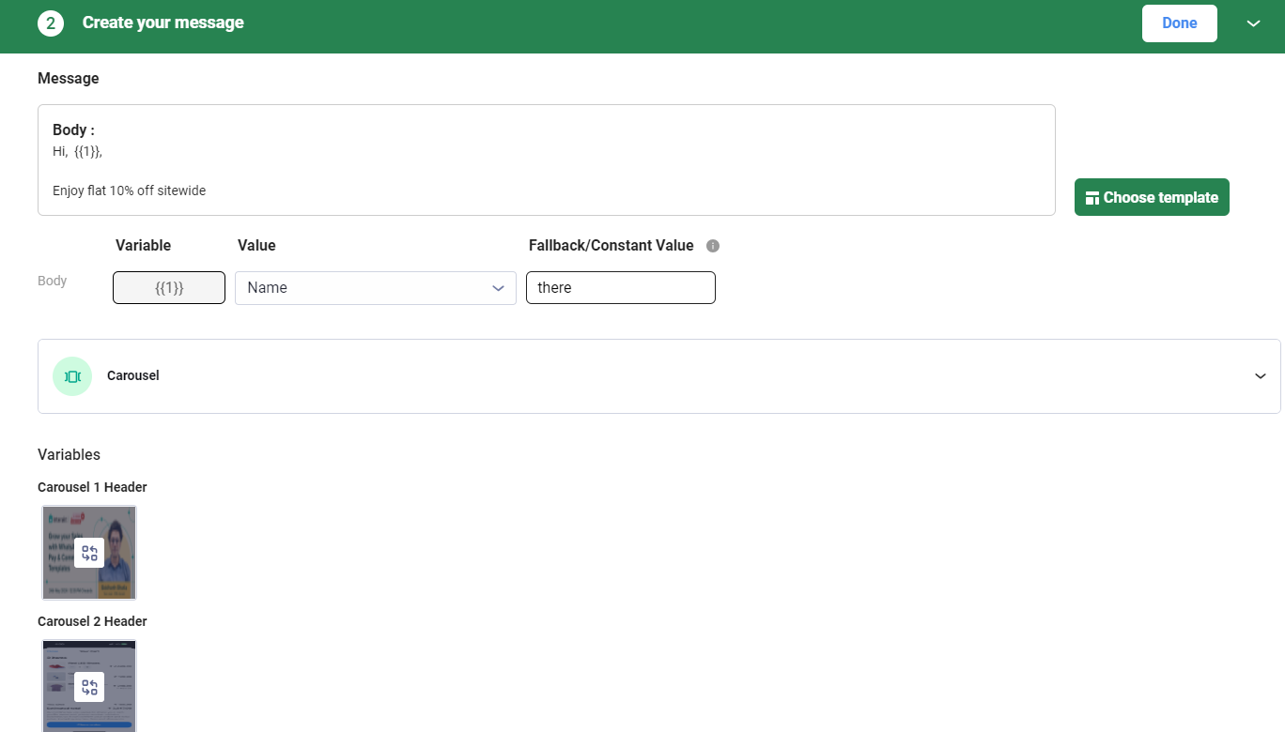Click the Choose template button
Viewport: 1285px width, 732px height.
(1152, 197)
